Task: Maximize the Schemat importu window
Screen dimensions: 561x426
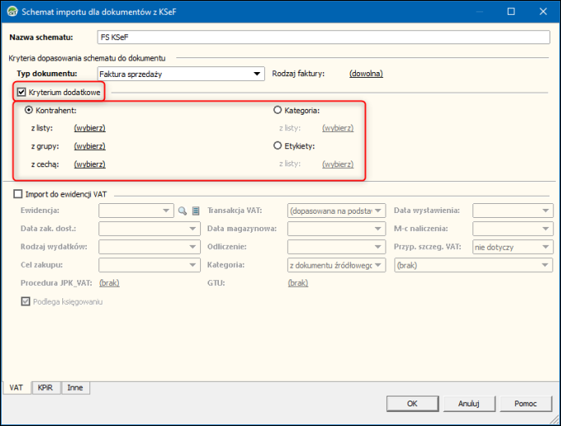Action: 511,11
